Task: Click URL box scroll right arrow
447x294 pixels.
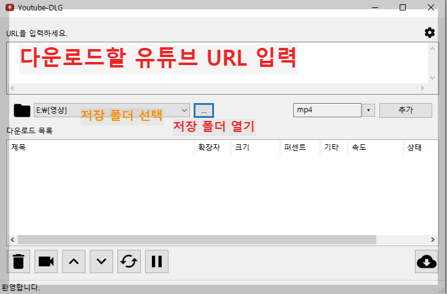Action: (422, 88)
